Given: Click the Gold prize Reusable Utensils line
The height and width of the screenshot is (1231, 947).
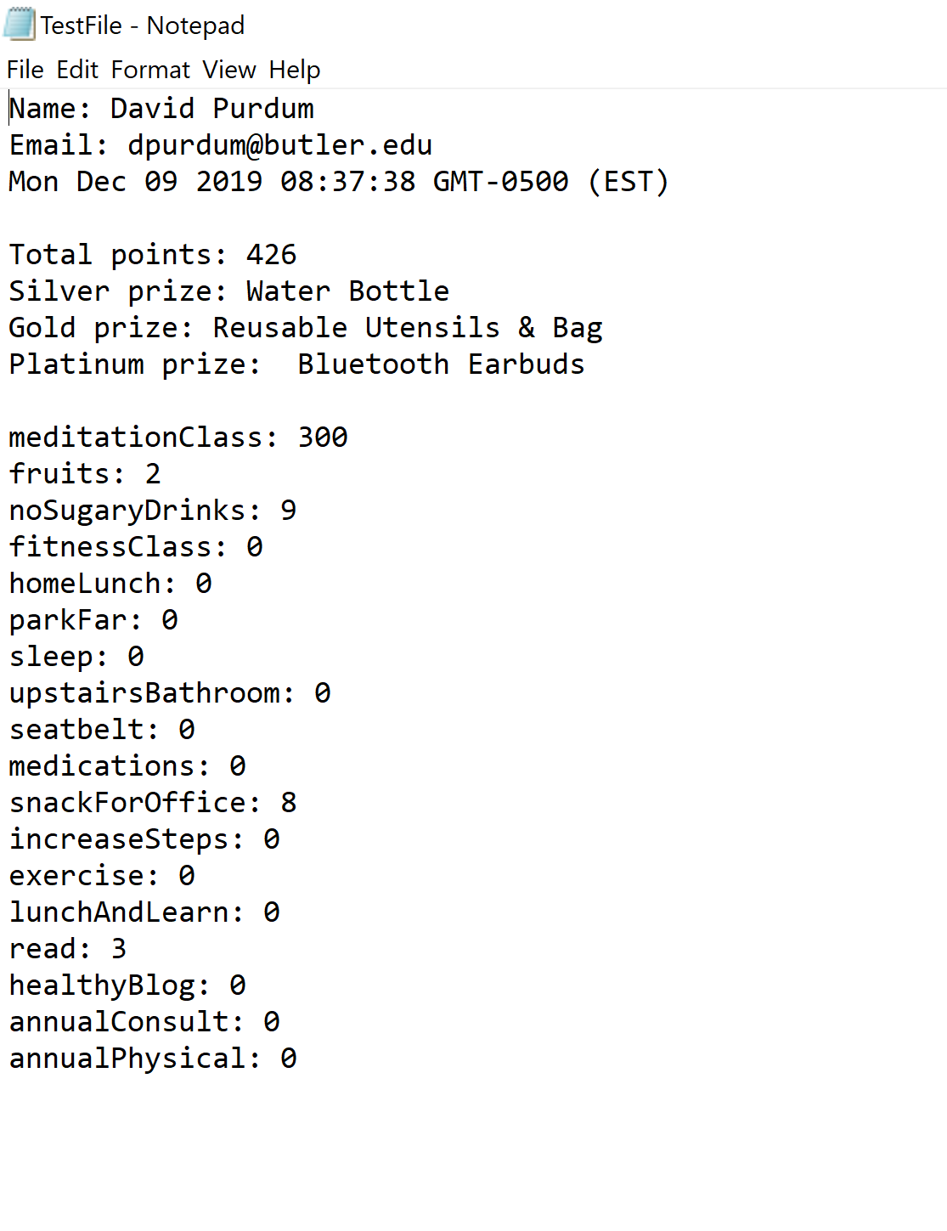Looking at the screenshot, I should [x=306, y=328].
